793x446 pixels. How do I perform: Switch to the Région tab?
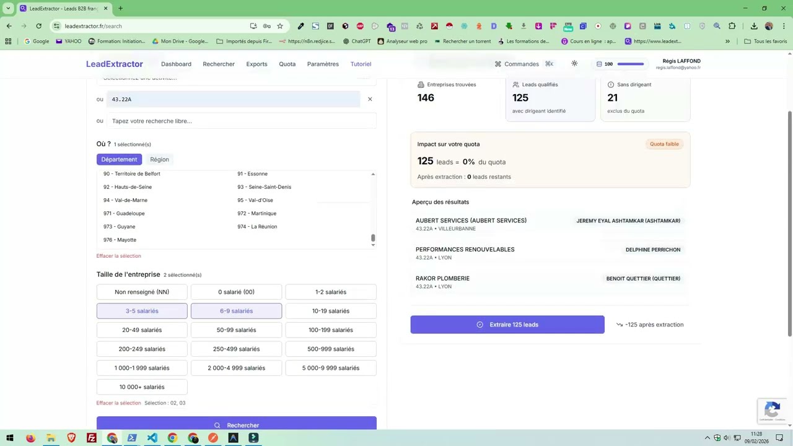tap(159, 159)
